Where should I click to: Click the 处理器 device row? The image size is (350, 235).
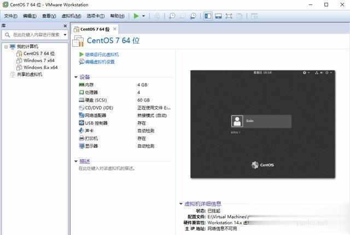tap(125, 92)
